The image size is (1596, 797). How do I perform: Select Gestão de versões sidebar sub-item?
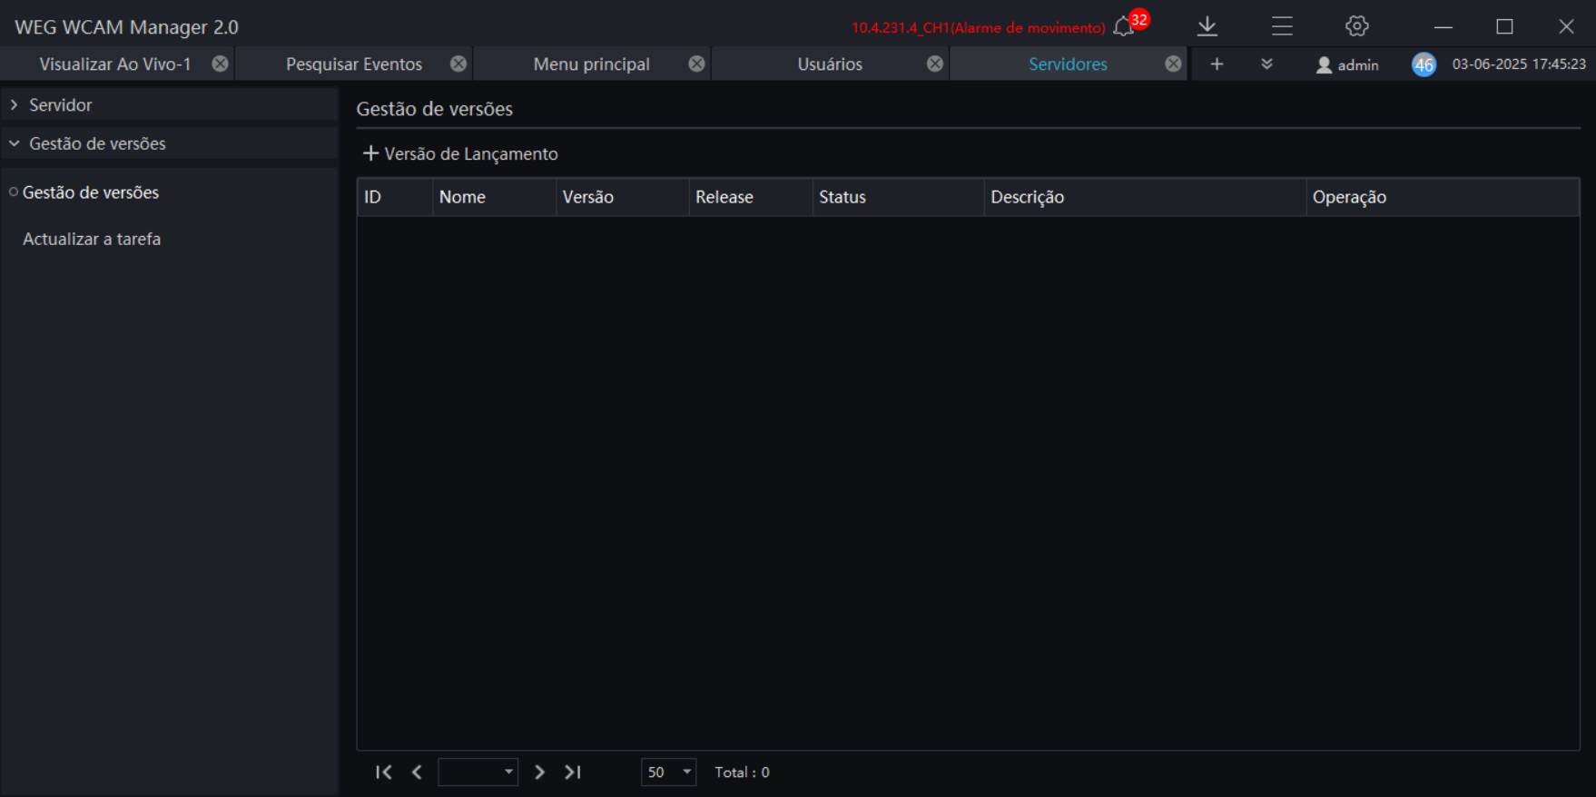(91, 192)
